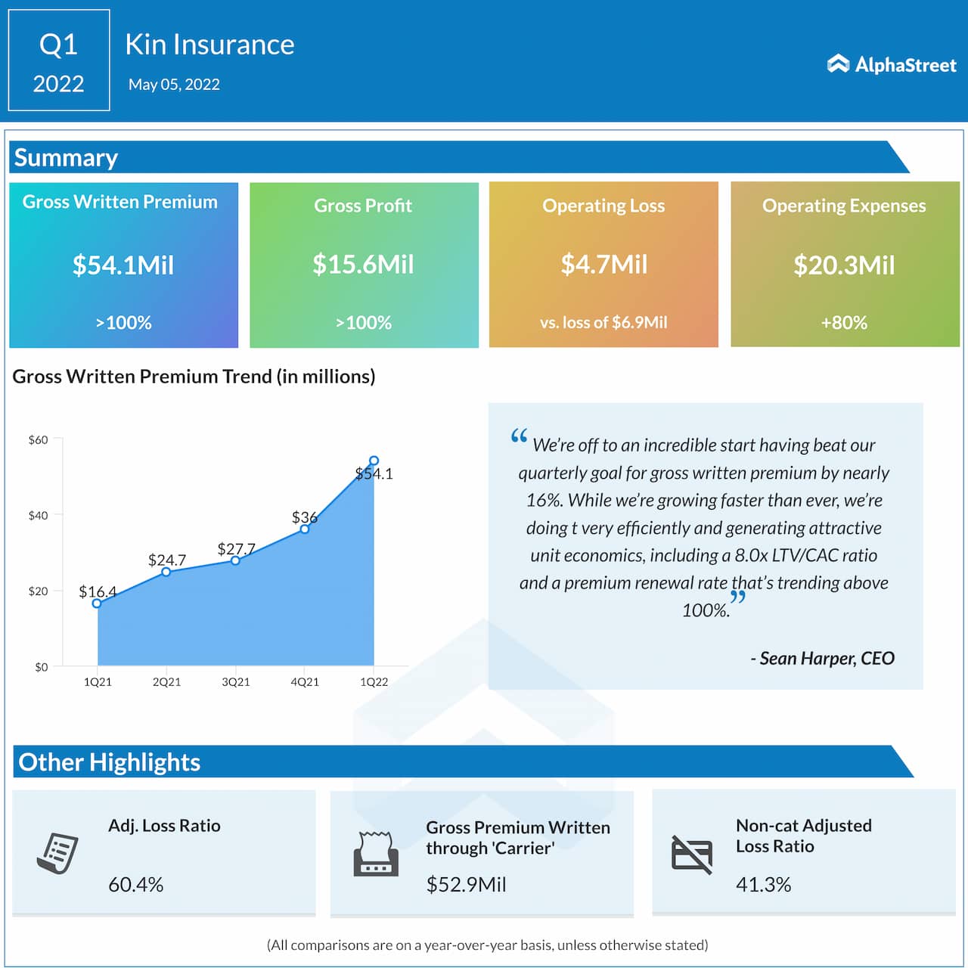Click the opening quotation mark icon
The height and width of the screenshot is (968, 968).
point(519,436)
